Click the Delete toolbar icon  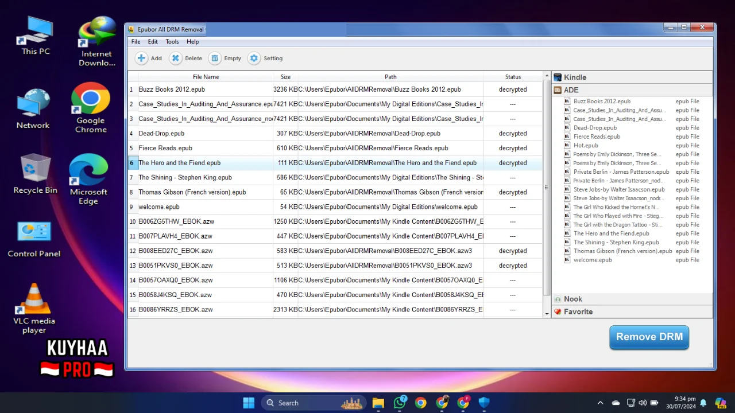pos(176,58)
